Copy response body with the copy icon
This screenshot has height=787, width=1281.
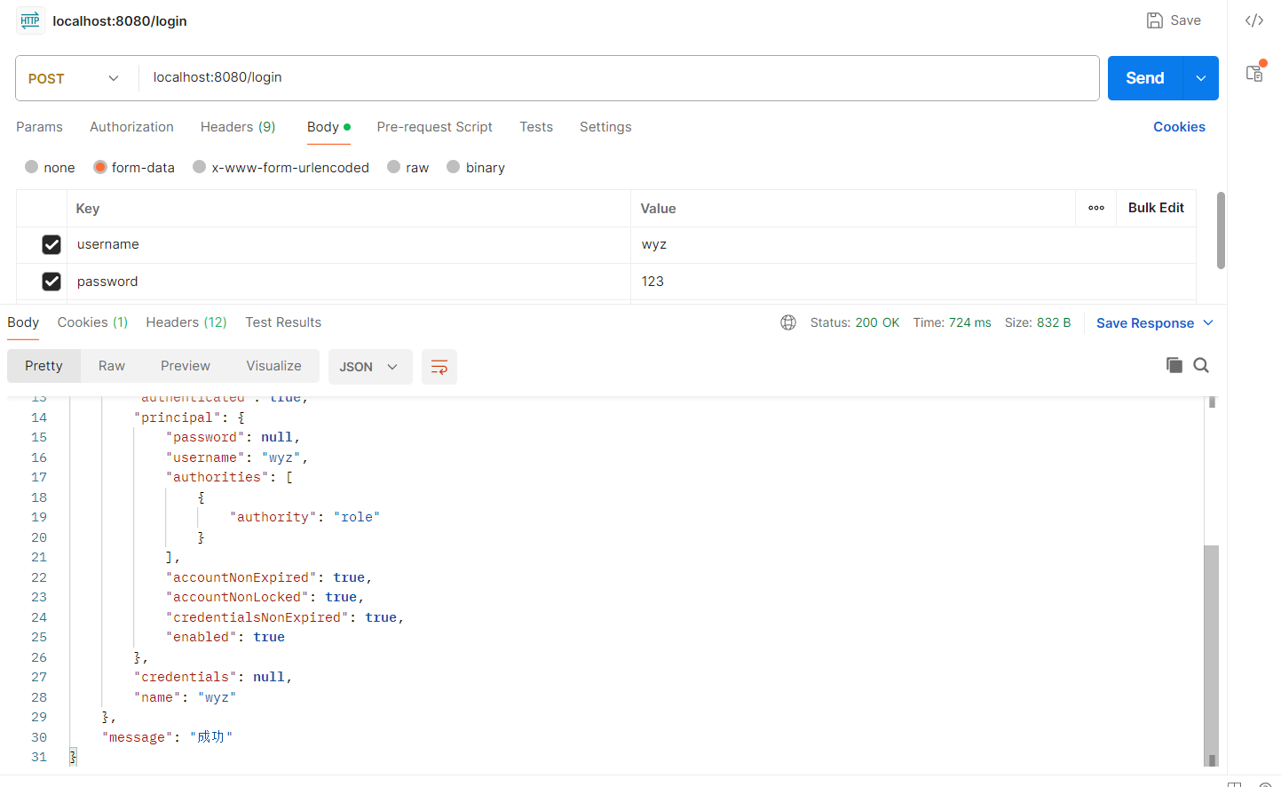(x=1174, y=365)
